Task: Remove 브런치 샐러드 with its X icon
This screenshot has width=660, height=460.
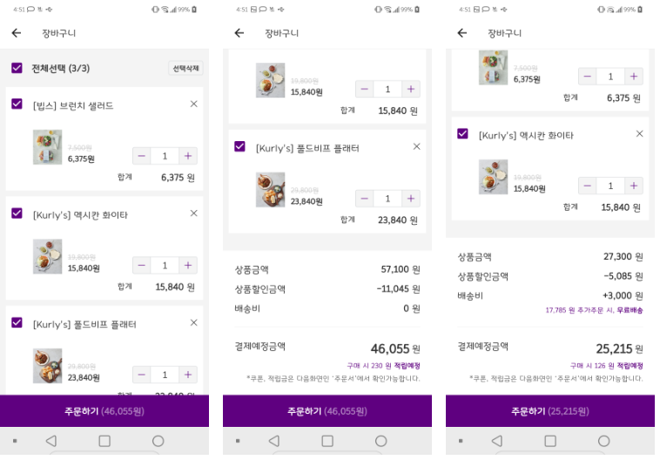Action: tap(193, 104)
